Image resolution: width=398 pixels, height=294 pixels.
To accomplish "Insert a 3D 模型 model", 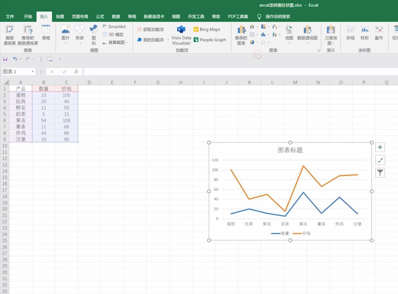I will (113, 35).
